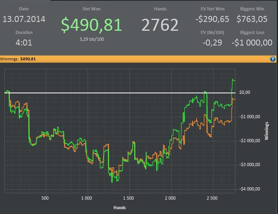Click the 1 500 hands axis tick label
Screen dimensions: 278x214
coord(128,198)
